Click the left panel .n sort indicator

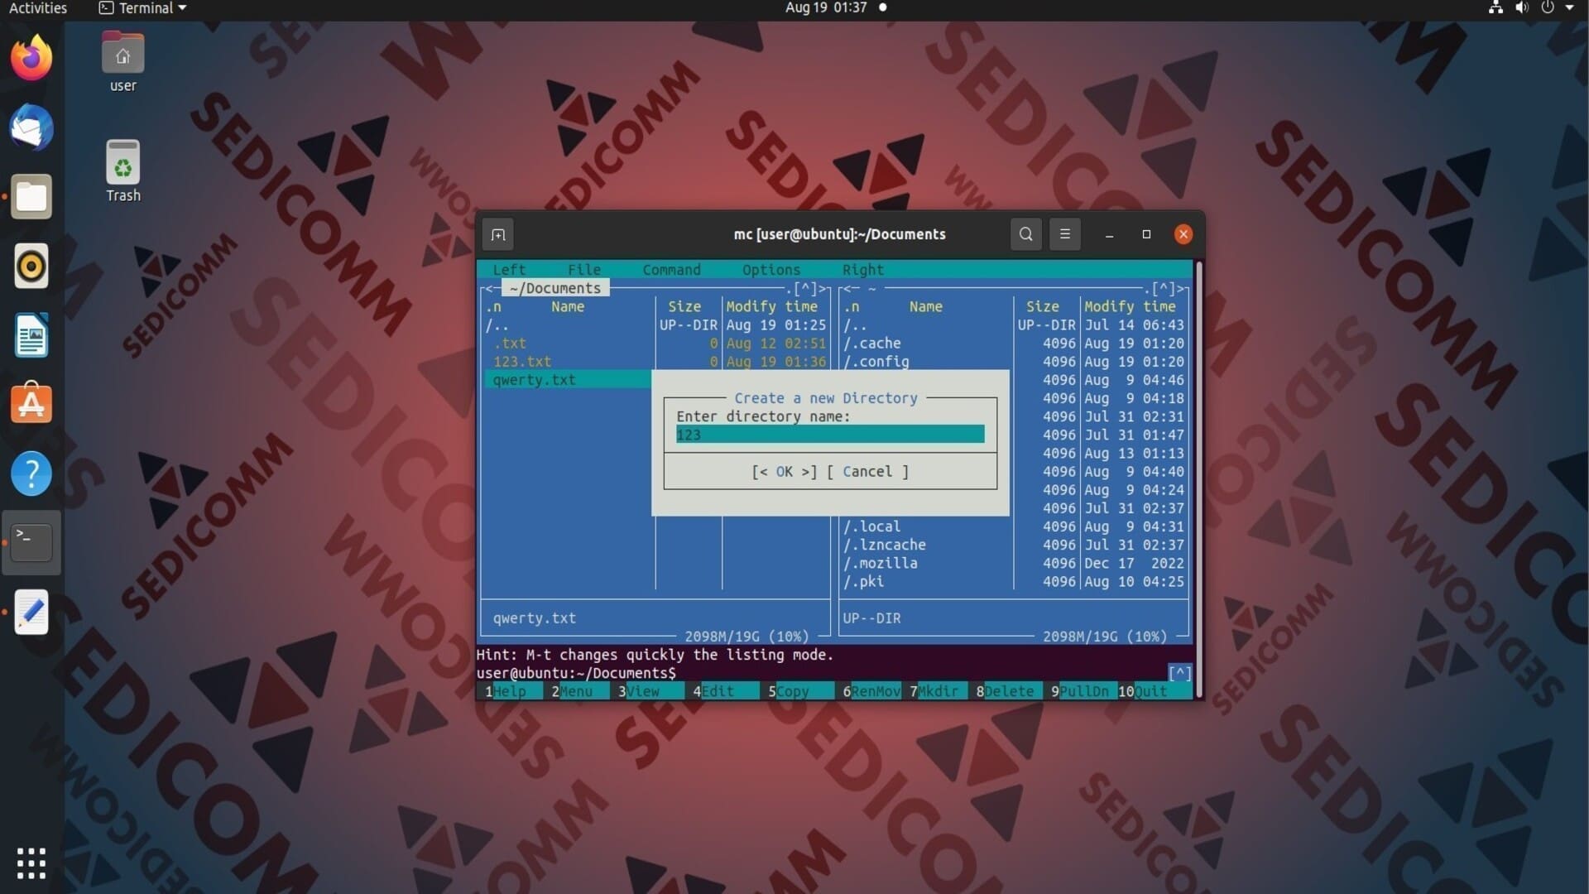[x=494, y=307]
